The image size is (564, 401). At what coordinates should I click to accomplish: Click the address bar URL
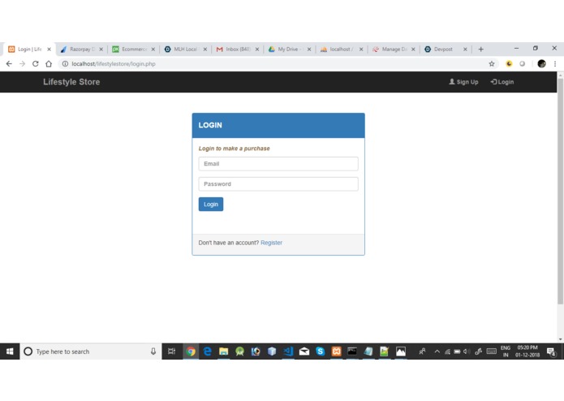[x=114, y=63]
